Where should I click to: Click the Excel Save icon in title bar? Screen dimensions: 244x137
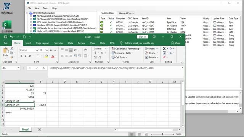(x=6, y=37)
